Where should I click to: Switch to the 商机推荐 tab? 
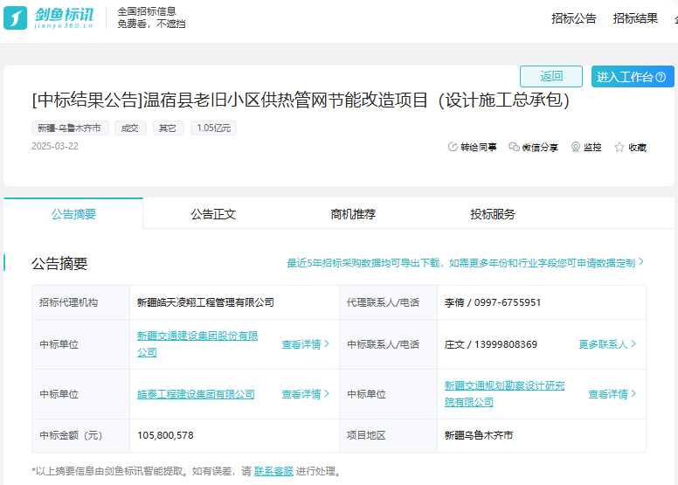353,214
